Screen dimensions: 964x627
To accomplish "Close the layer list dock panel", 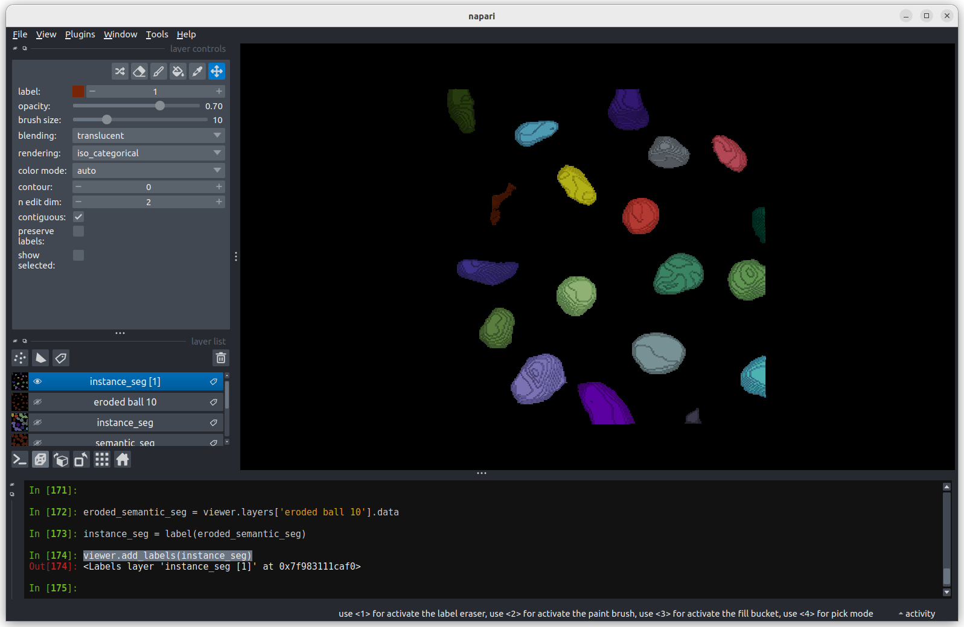I will 15,341.
